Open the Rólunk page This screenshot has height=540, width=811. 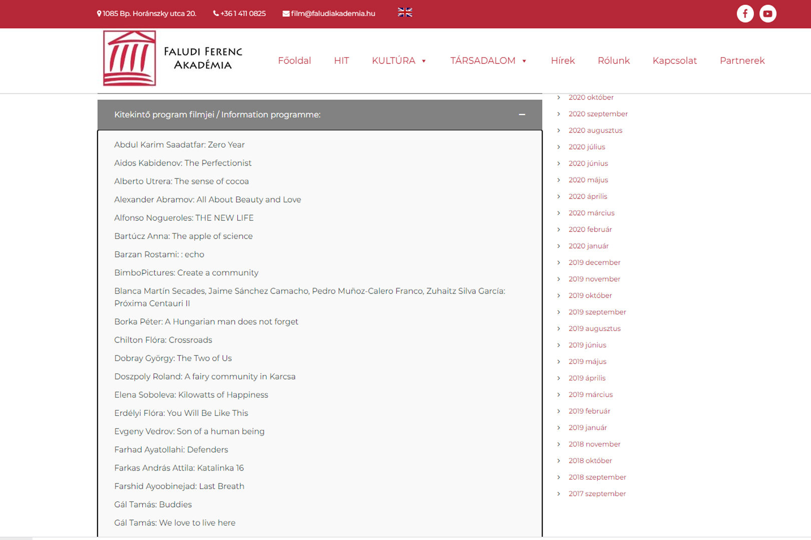613,60
